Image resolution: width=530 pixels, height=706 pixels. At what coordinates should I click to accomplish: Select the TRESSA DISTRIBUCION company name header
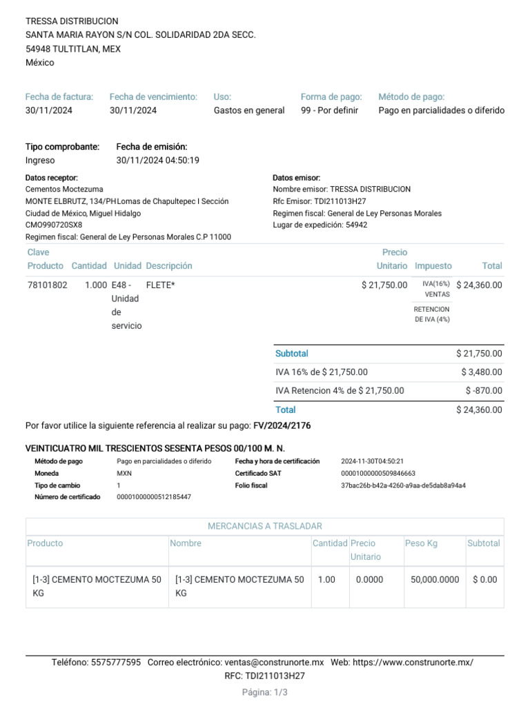tap(72, 21)
